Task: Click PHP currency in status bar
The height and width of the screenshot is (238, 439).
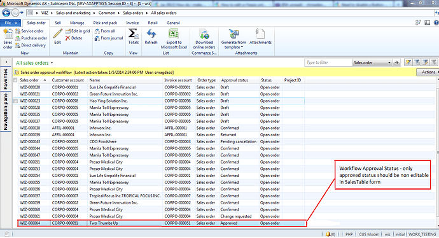Action: [349, 234]
